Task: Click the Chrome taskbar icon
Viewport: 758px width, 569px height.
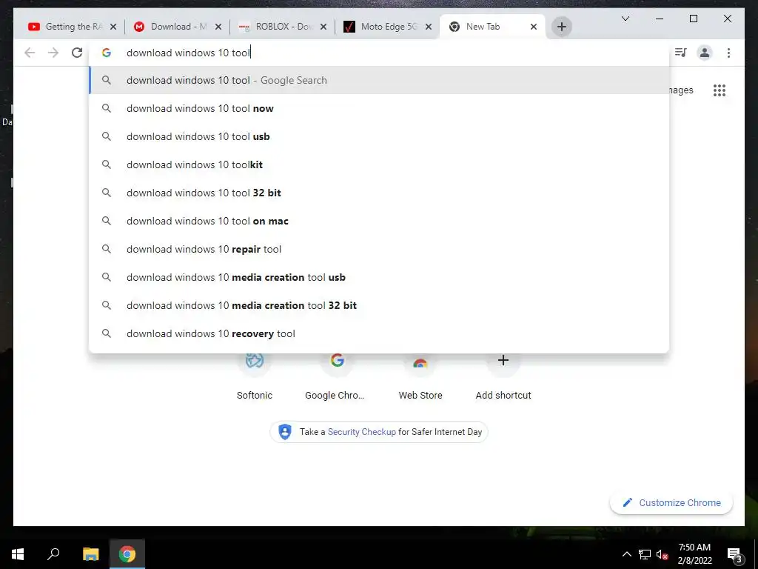Action: point(127,554)
